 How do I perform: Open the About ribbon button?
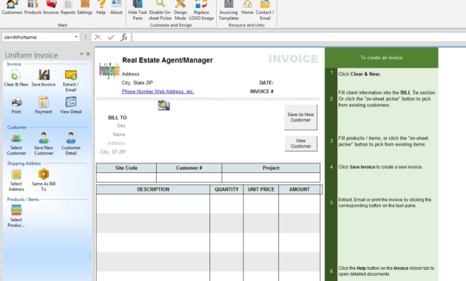pyautogui.click(x=116, y=7)
